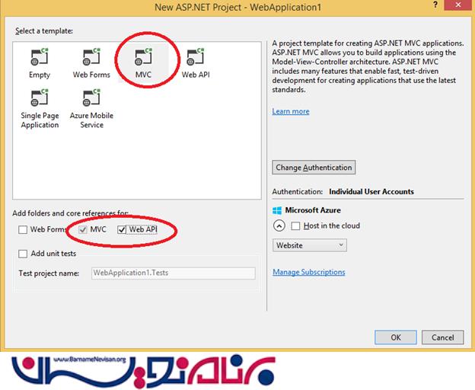Select the Empty project template icon
Screen dimensions: 475x390
pos(40,56)
